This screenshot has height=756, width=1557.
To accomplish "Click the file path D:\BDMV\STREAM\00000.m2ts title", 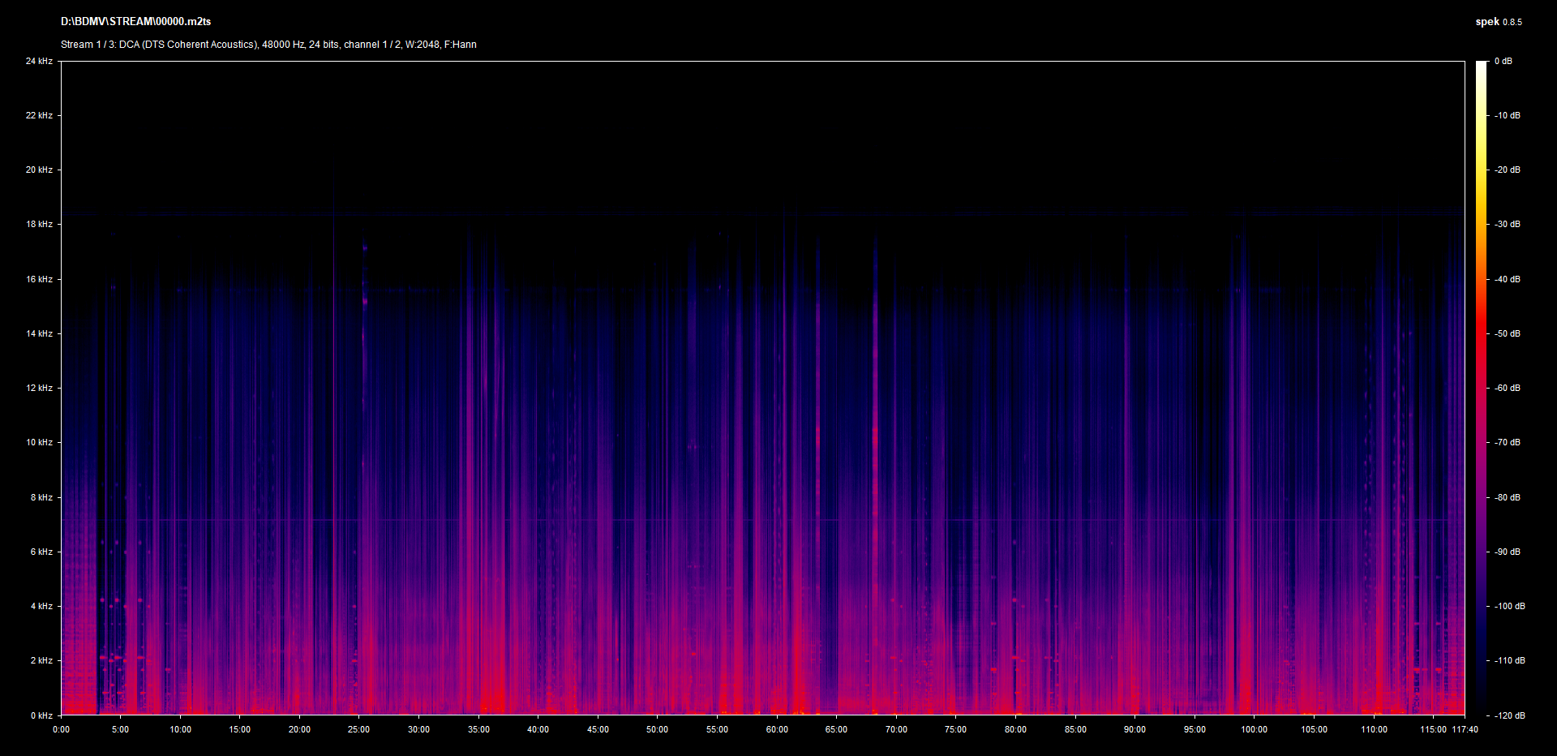I will click(x=135, y=22).
